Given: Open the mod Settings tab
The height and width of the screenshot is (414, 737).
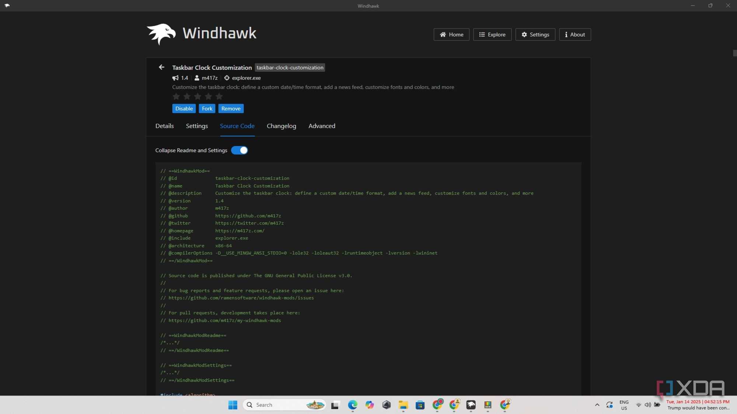Looking at the screenshot, I should [197, 126].
